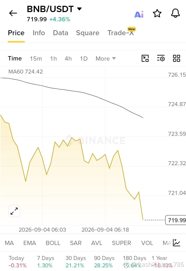Screen dimensions: 186x271
Task: Open chart settings icon
Action: point(161,58)
